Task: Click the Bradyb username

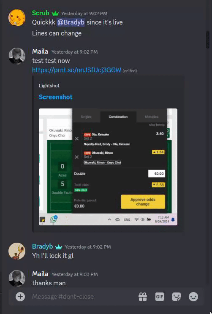Action: click(x=43, y=246)
